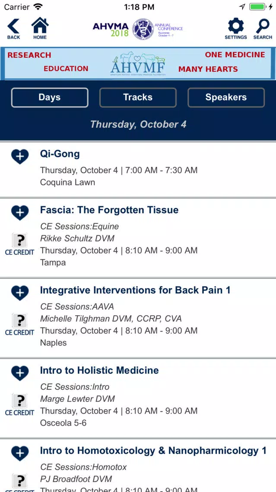Open Intro to Holistic Medicine session details

[x=99, y=370]
